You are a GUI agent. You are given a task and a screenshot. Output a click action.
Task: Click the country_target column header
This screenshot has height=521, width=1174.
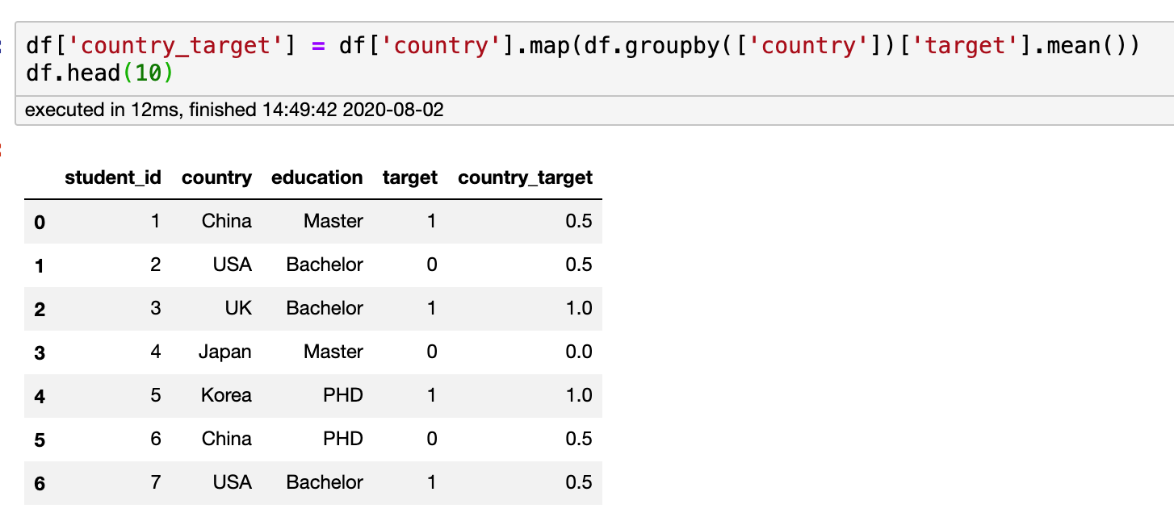point(525,177)
